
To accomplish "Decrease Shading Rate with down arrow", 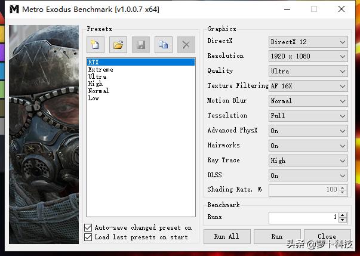I will coord(343,193).
